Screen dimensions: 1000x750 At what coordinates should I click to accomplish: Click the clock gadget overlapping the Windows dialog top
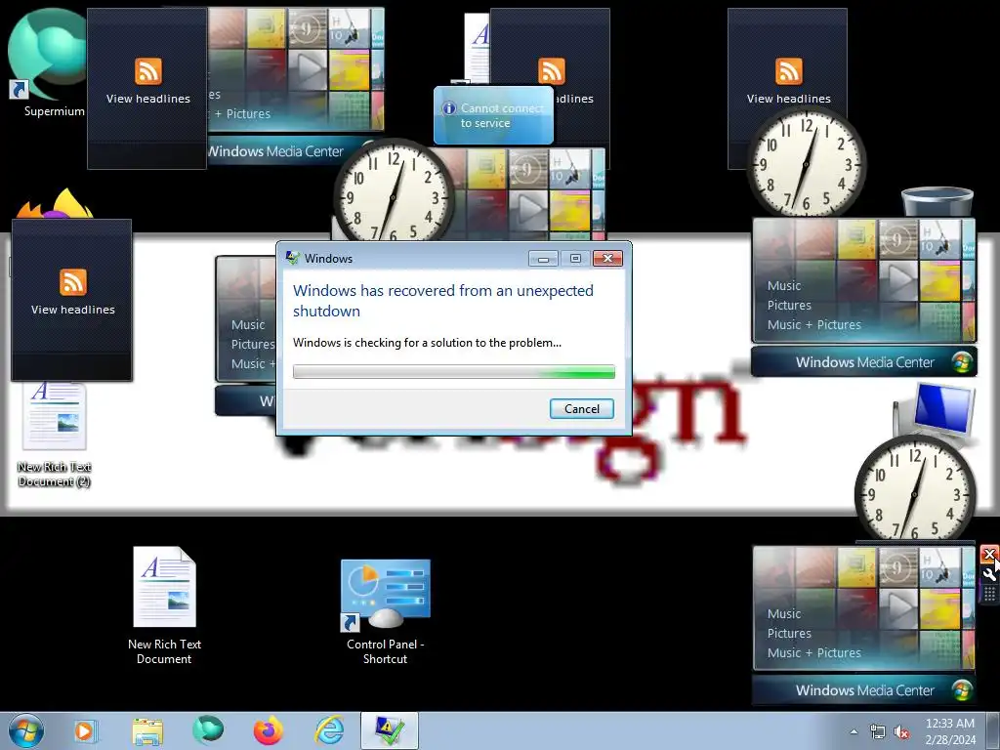point(394,196)
